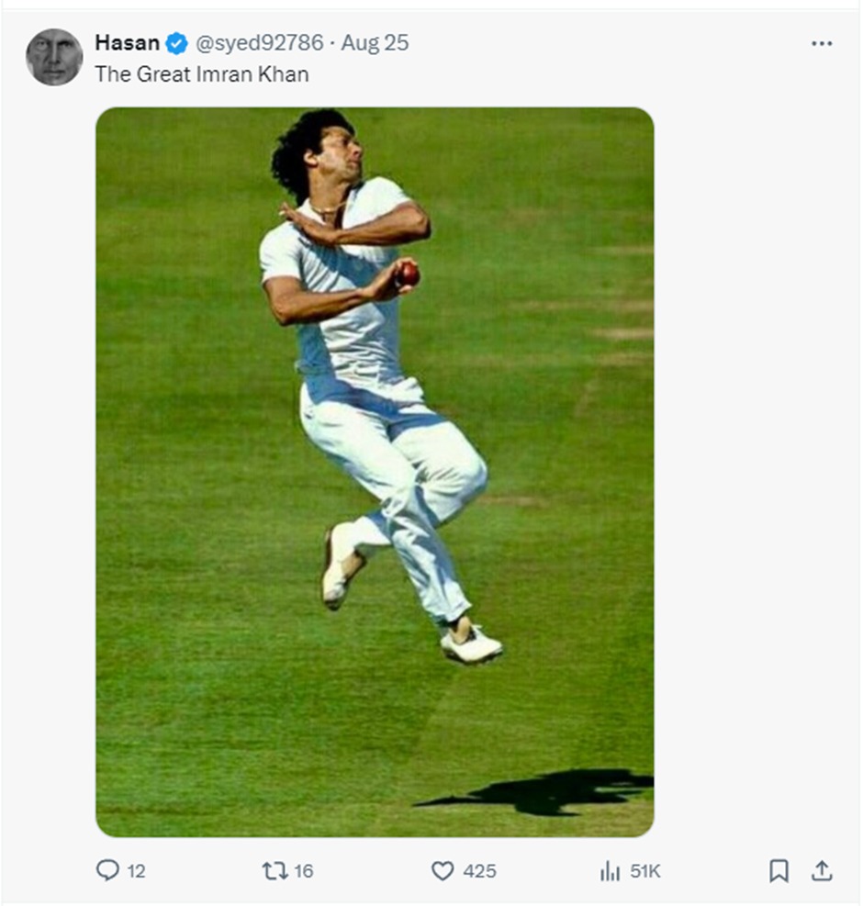Click the like count 425
Screen dimensions: 863x906
click(480, 871)
